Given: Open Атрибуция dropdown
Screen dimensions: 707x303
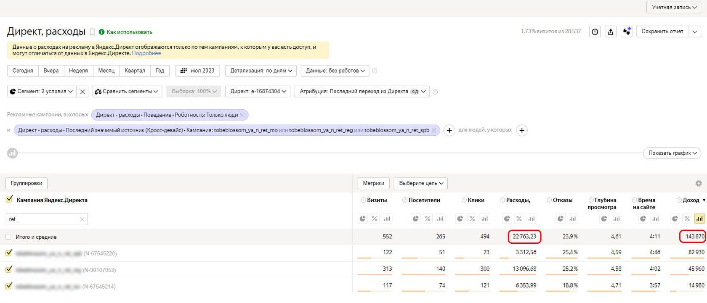Looking at the screenshot, I should pyautogui.click(x=362, y=92).
